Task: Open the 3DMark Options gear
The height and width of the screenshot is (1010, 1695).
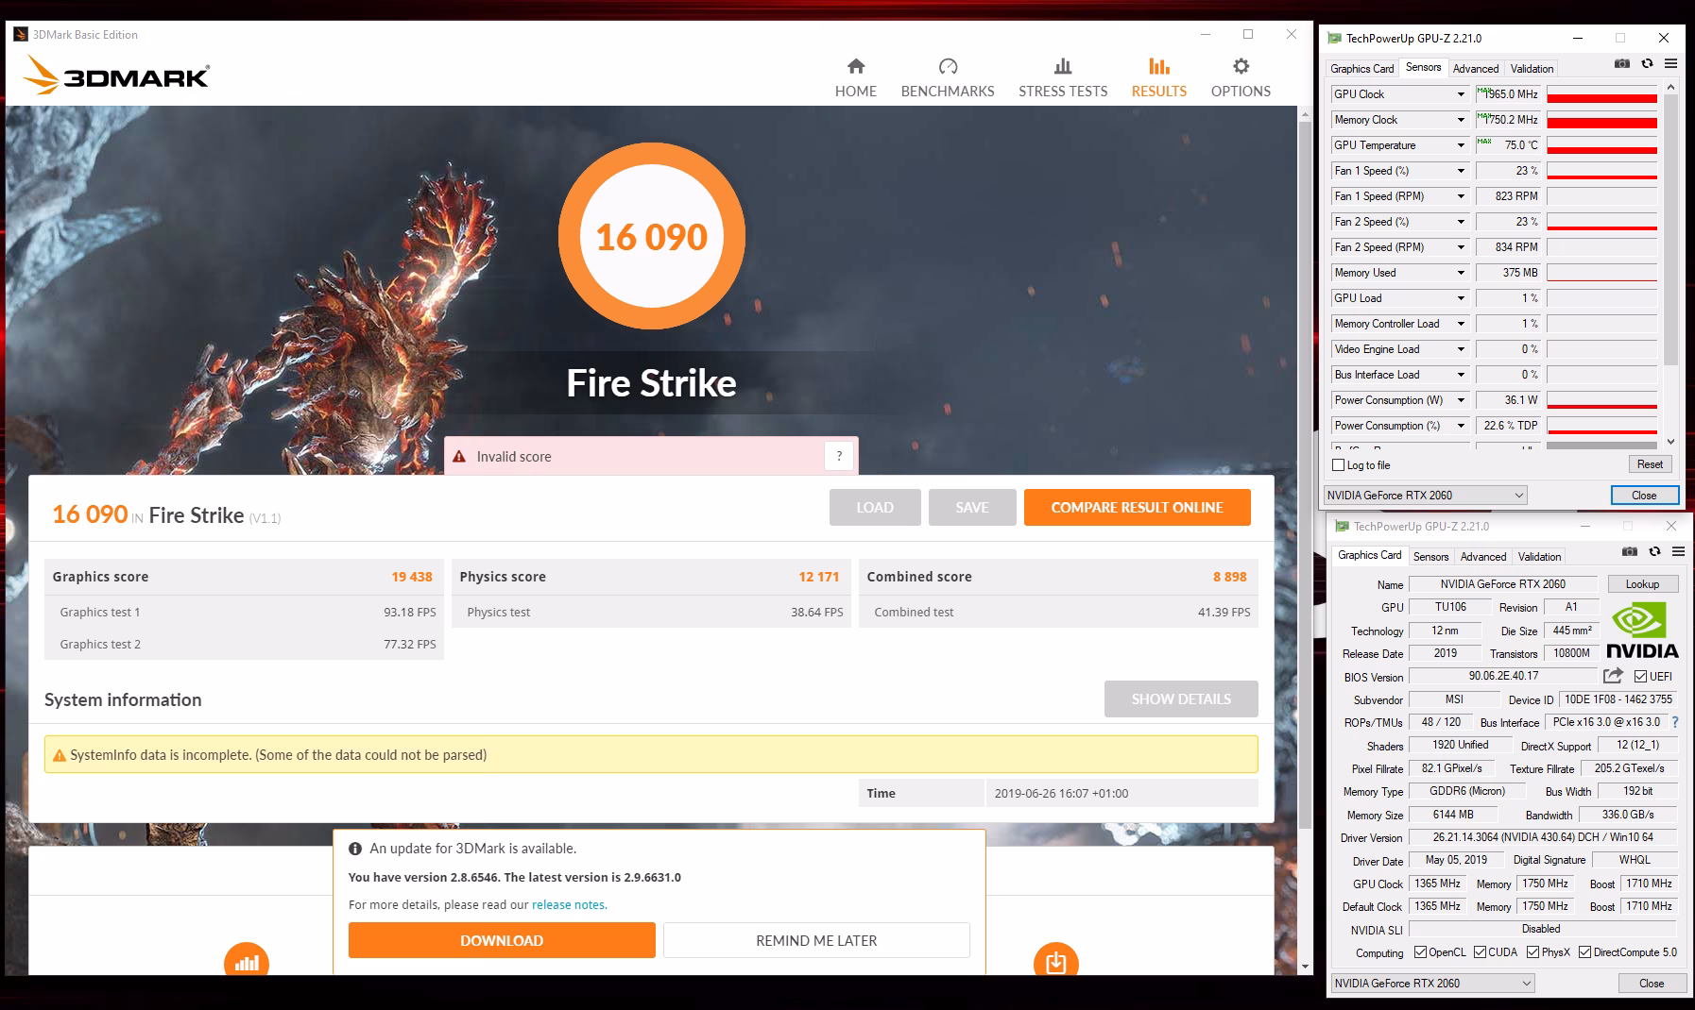Action: pos(1241,77)
